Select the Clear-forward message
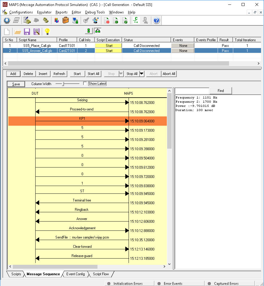 pyautogui.click(x=82, y=247)
